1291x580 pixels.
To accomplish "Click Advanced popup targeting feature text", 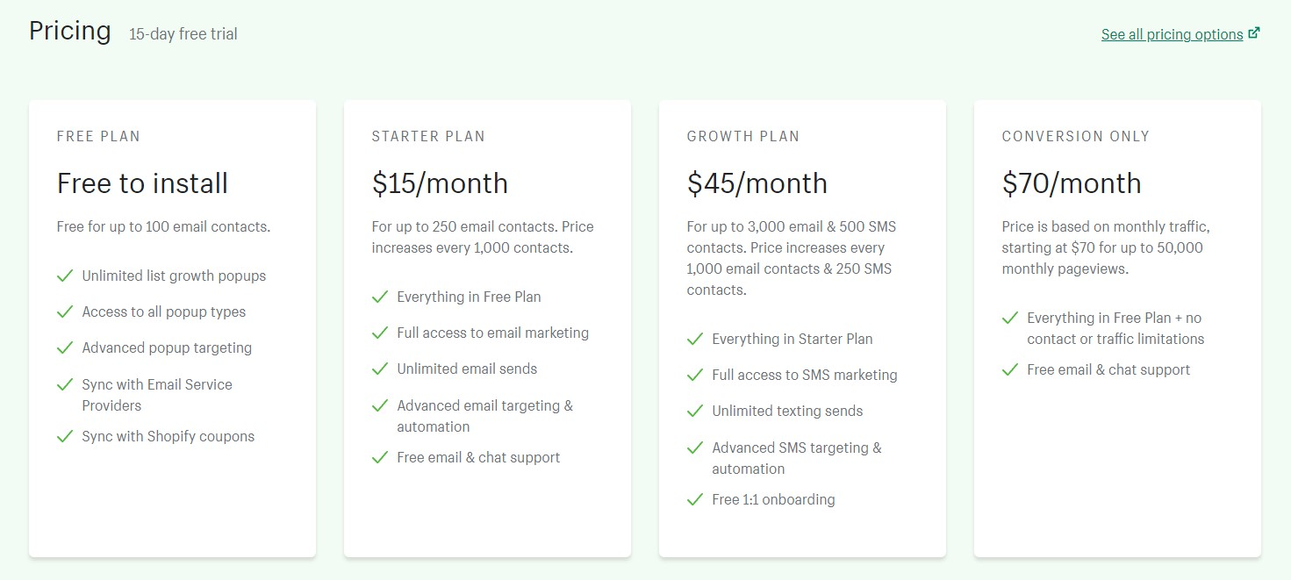I will click(167, 347).
